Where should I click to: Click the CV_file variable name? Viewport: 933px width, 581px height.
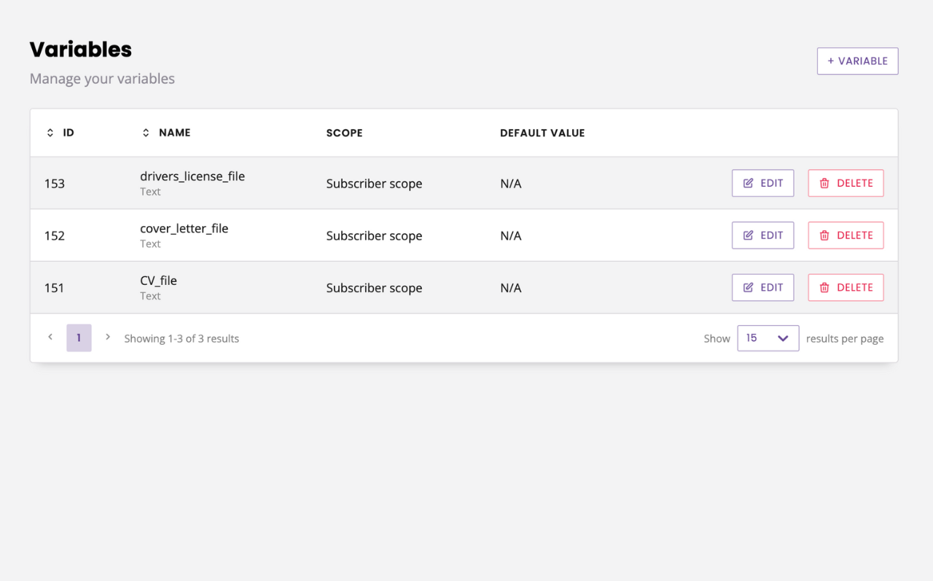click(x=158, y=281)
